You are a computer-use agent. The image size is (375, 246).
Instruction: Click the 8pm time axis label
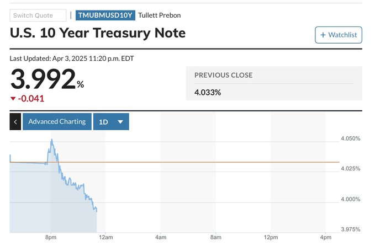51,237
